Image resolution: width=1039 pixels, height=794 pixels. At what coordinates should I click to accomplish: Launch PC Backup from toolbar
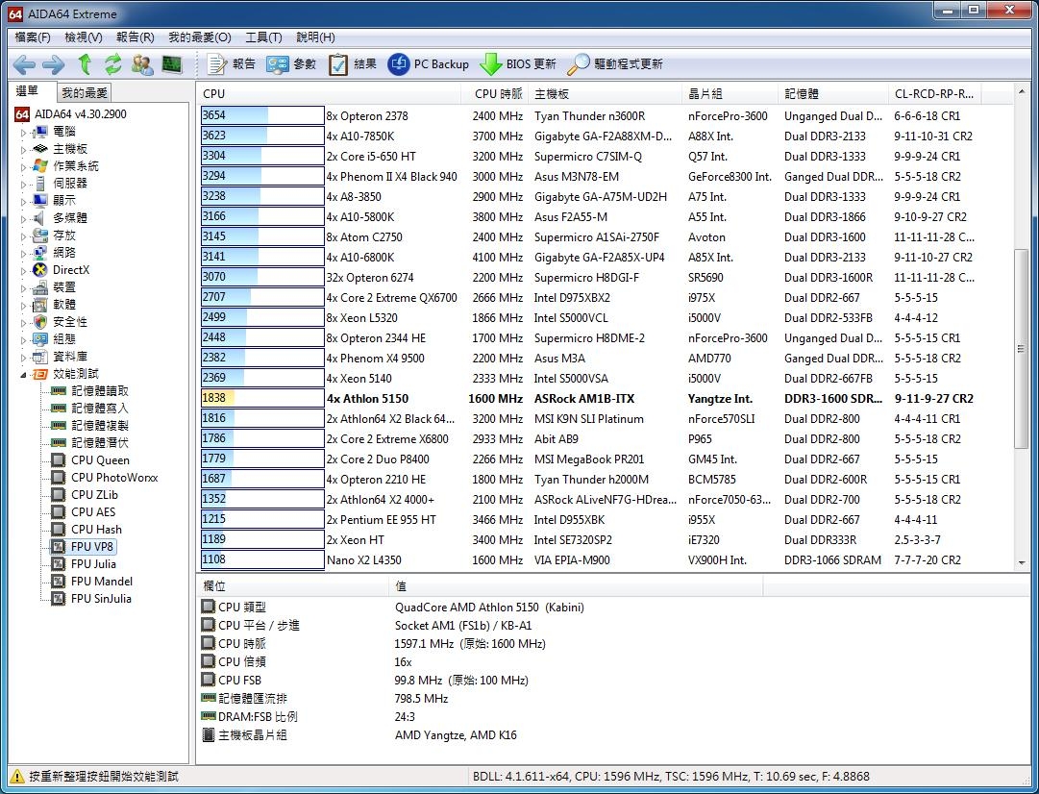[428, 64]
